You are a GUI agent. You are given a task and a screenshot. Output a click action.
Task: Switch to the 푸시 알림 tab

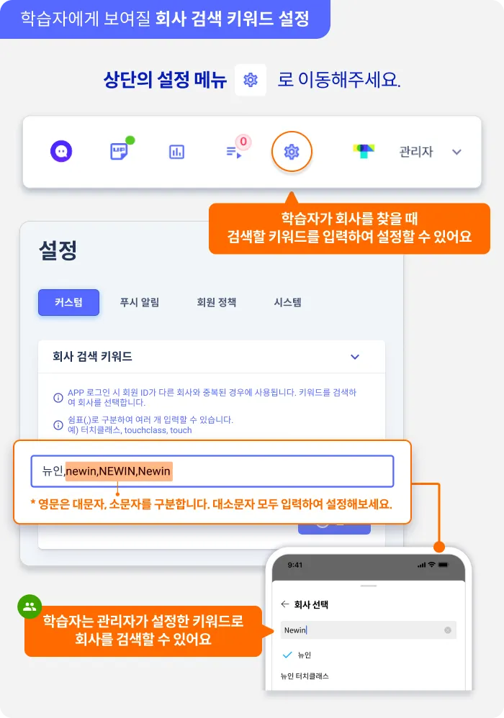point(139,302)
